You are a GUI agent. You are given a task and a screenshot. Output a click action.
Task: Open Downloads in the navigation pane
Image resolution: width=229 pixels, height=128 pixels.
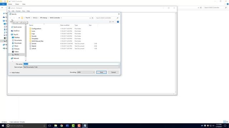(18, 43)
